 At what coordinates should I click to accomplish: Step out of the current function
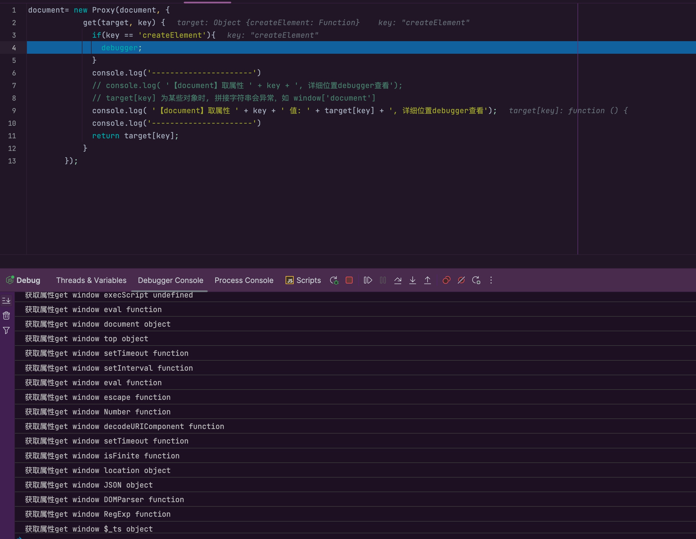tap(427, 280)
